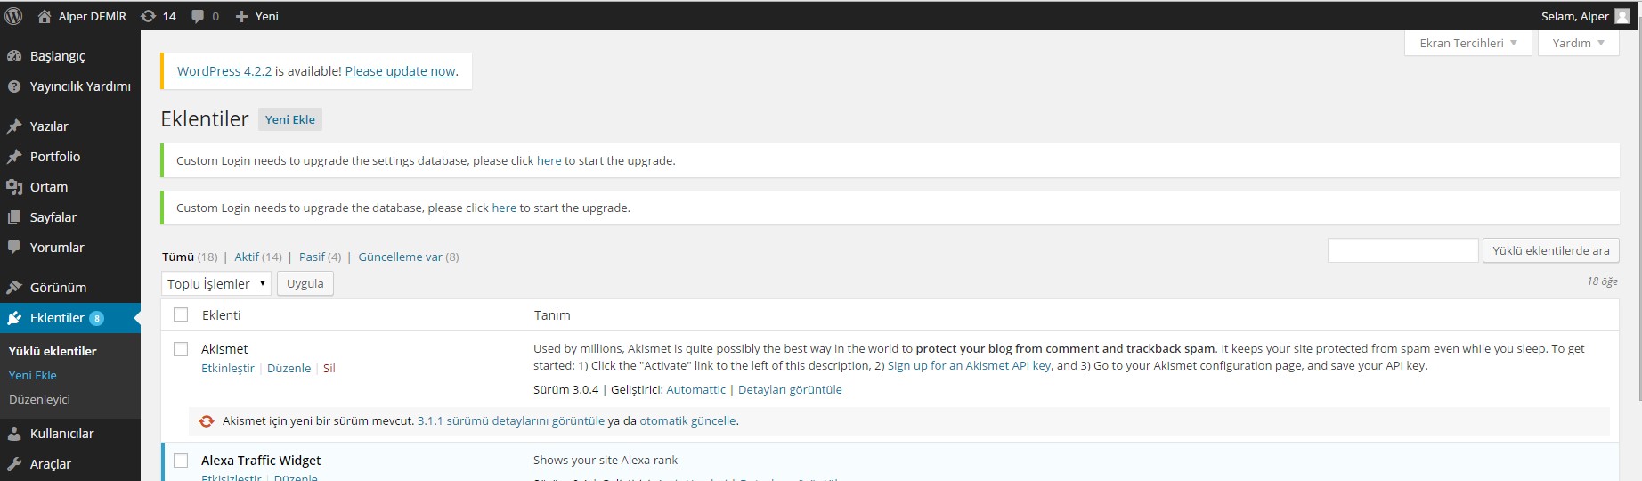
Task: Click the Eklentiler plug icon
Action: tap(14, 318)
